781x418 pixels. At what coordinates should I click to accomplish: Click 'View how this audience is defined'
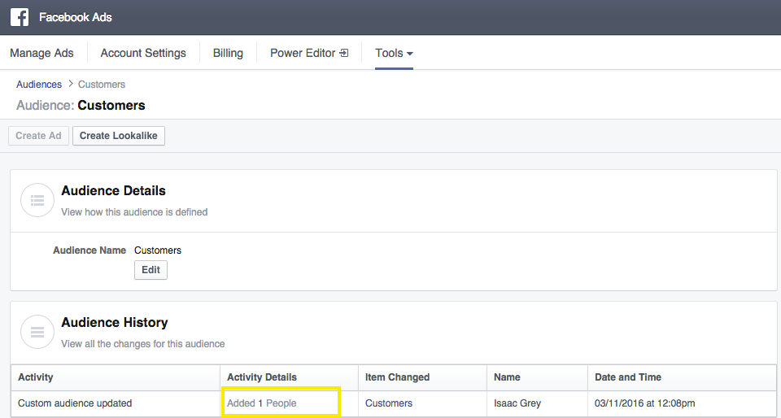tap(134, 212)
